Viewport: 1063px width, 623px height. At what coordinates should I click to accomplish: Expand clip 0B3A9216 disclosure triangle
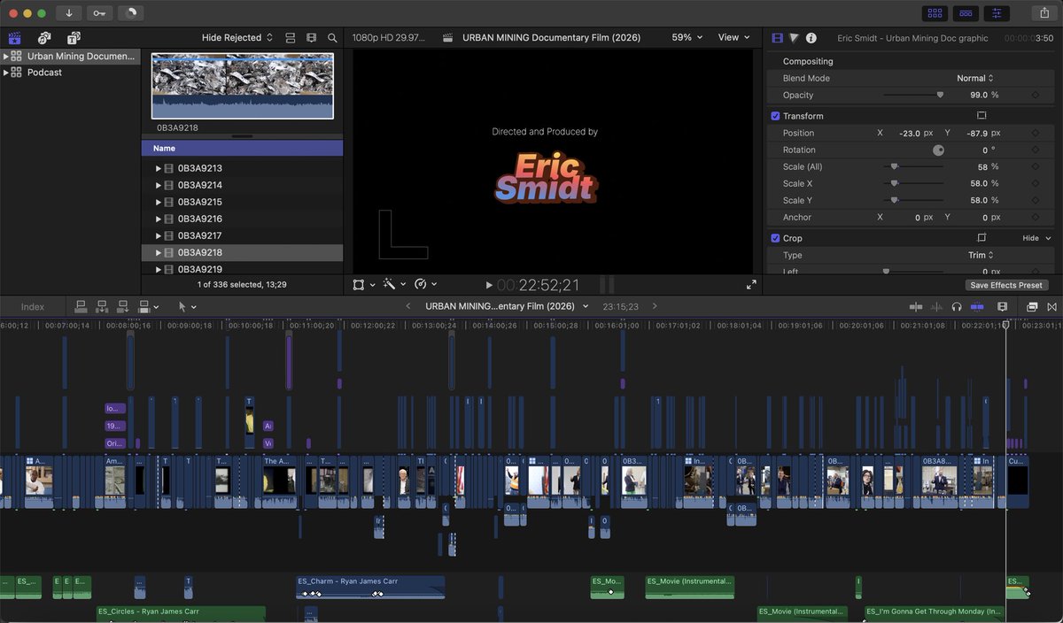[x=159, y=219]
